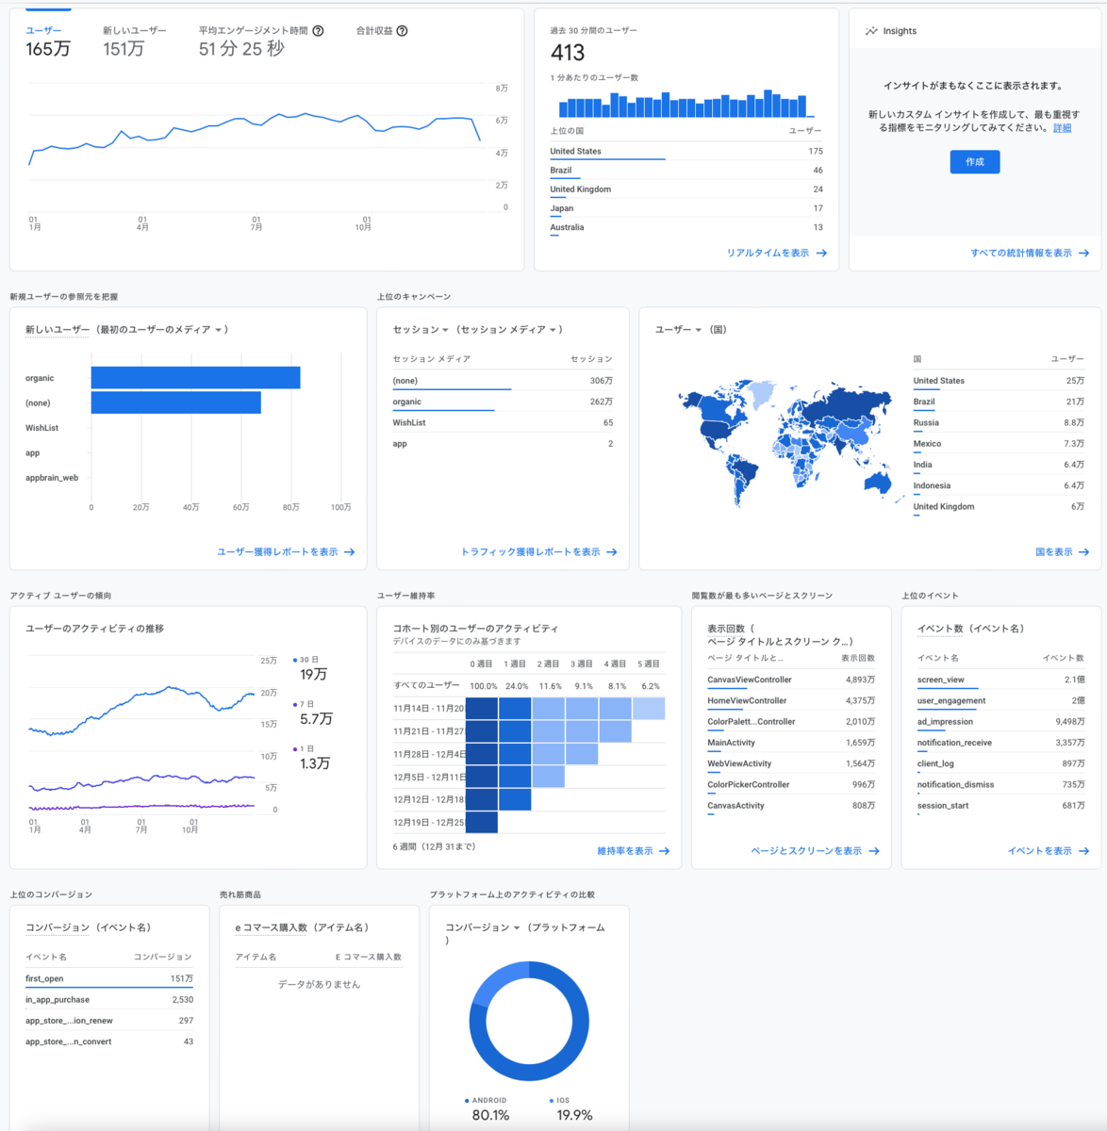Click 30 日 legend value 19万

click(x=314, y=675)
